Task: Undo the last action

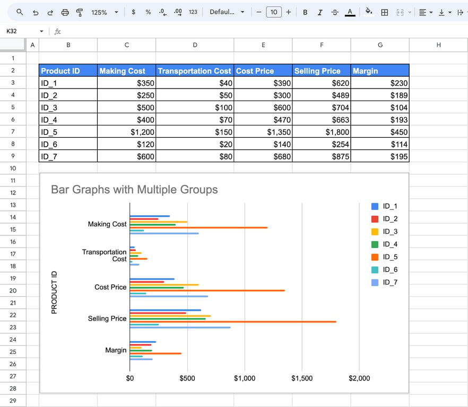Action: pyautogui.click(x=36, y=12)
